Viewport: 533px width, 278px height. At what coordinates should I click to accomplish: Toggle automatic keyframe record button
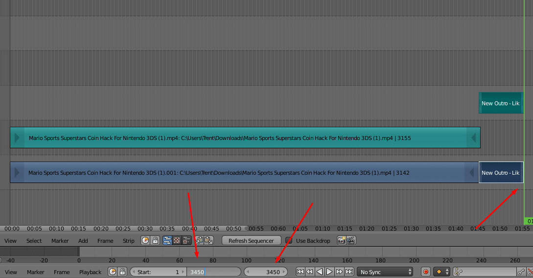tap(426, 272)
